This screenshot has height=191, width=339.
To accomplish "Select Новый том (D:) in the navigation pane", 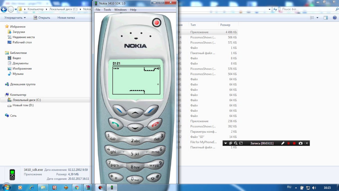I will tap(23, 105).
